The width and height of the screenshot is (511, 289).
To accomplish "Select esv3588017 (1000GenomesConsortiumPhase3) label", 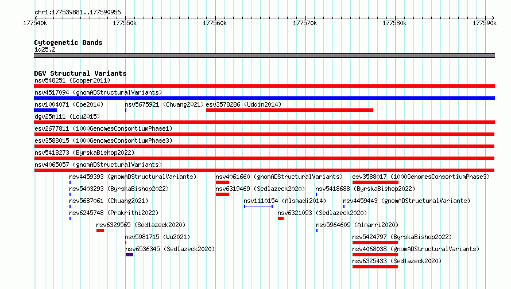I will 421,177.
